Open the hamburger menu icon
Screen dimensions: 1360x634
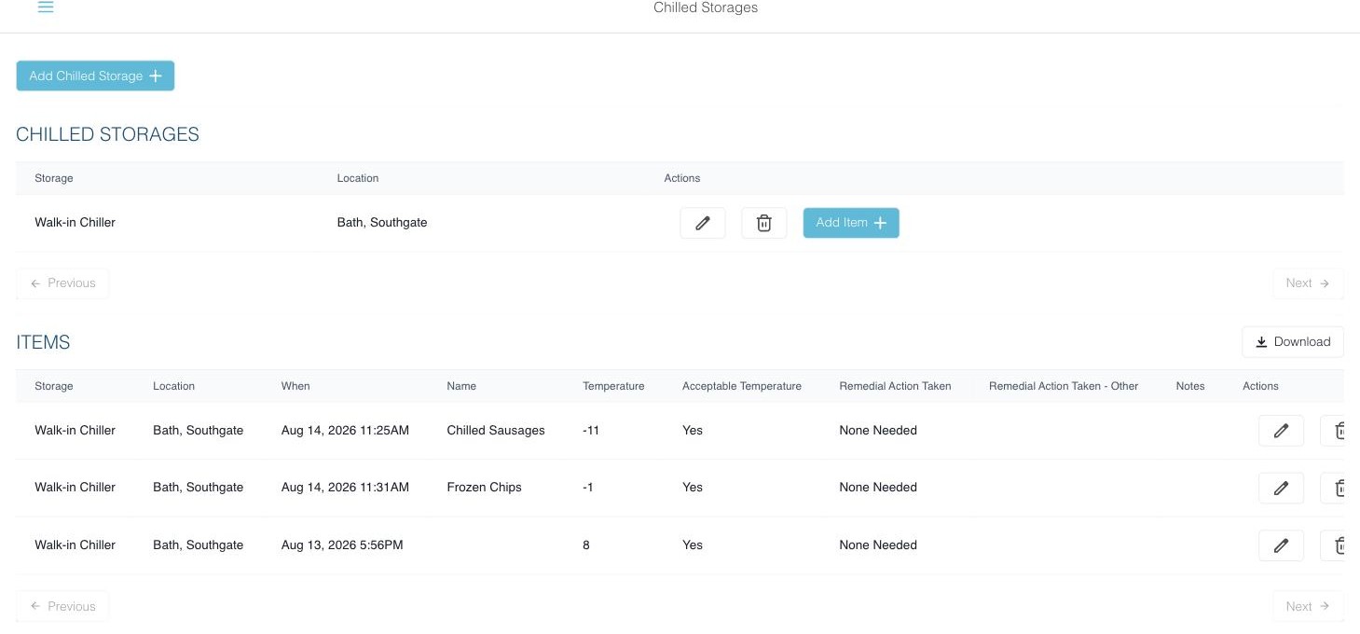click(46, 7)
